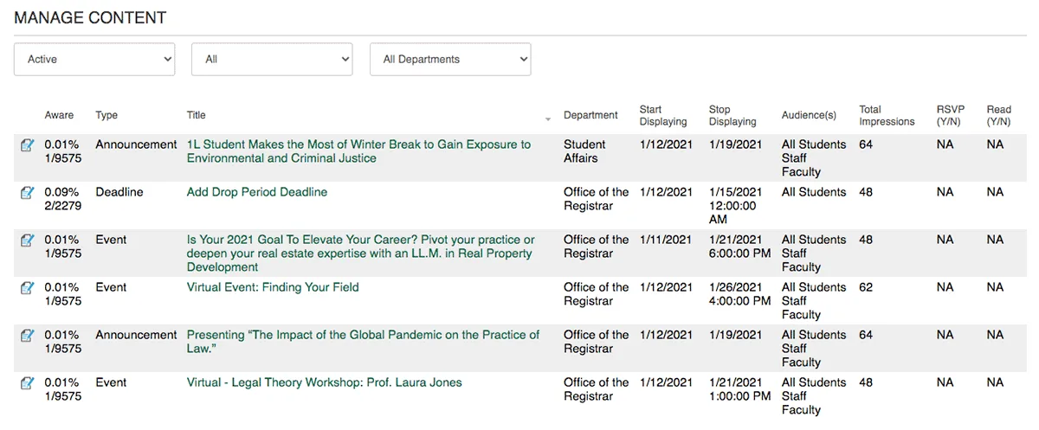Open the Active status dropdown

94,60
